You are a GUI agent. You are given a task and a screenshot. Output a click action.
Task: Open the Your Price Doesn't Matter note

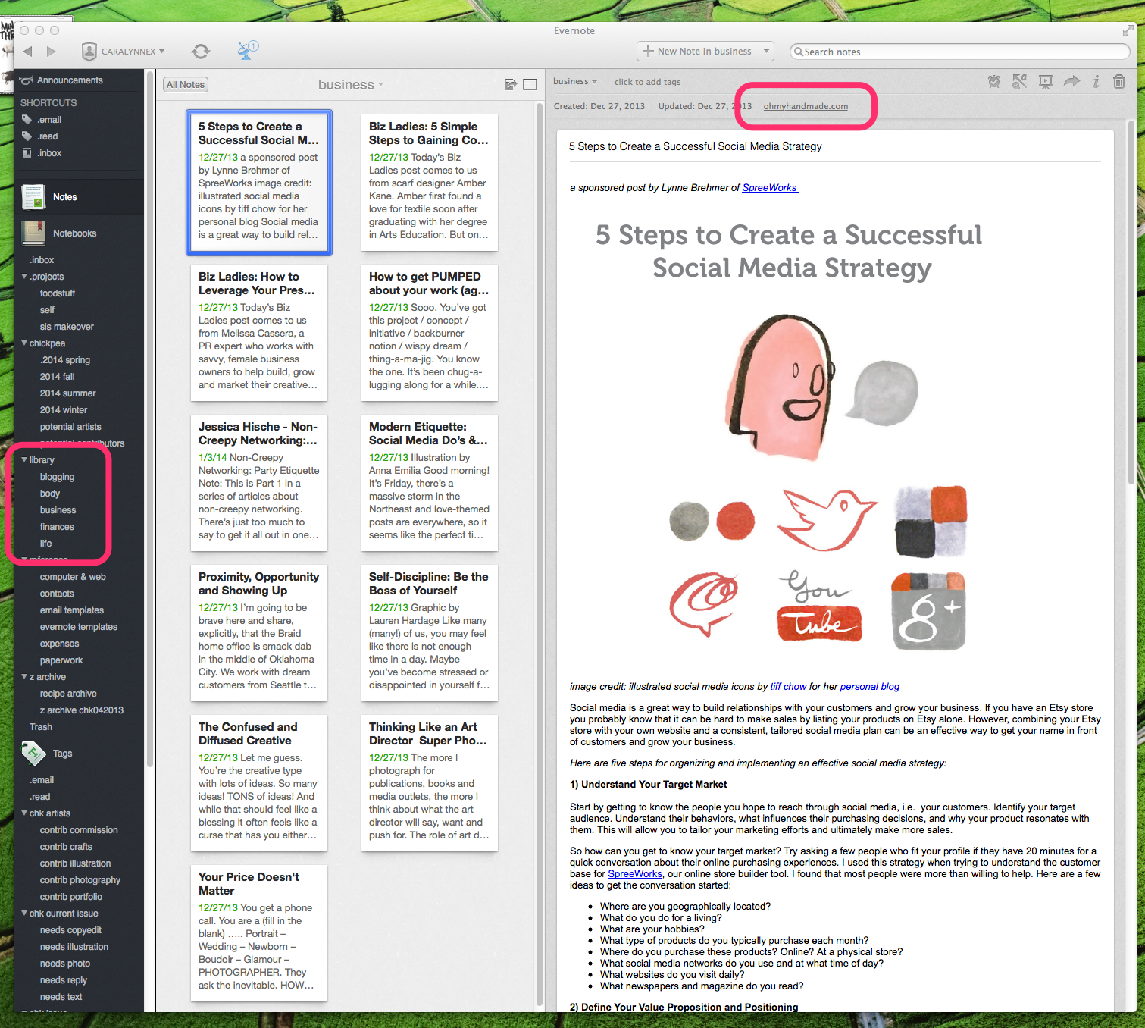tap(259, 932)
